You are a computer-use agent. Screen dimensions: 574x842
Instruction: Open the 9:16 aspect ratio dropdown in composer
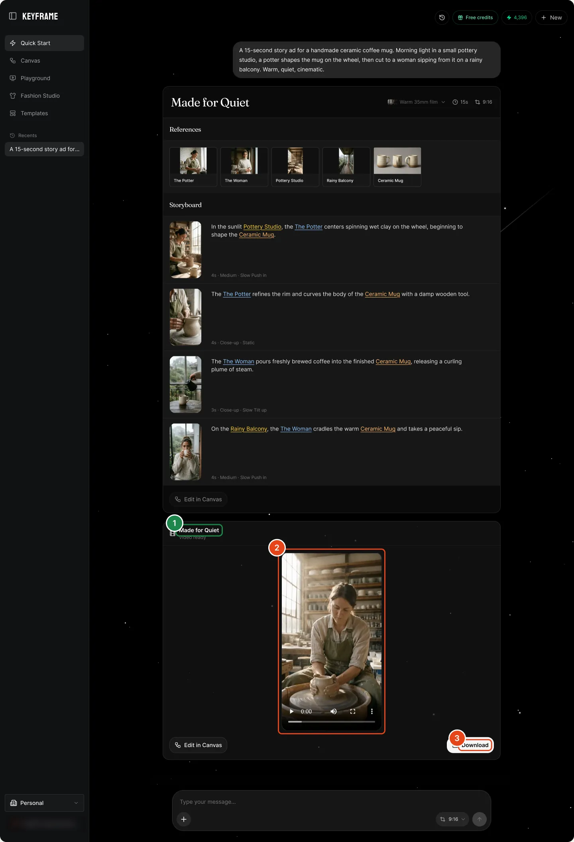[x=452, y=819]
